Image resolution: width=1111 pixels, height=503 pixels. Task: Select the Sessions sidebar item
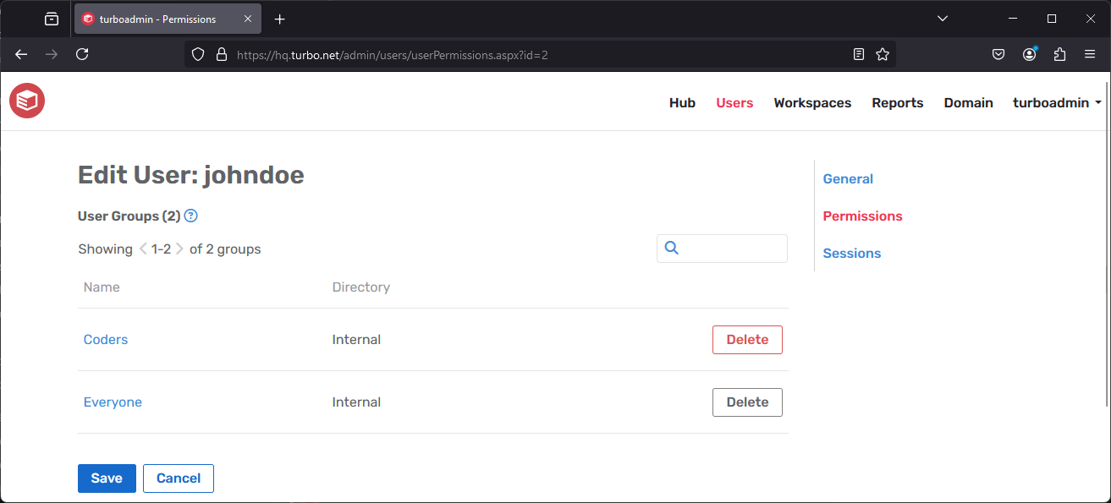[x=851, y=253]
